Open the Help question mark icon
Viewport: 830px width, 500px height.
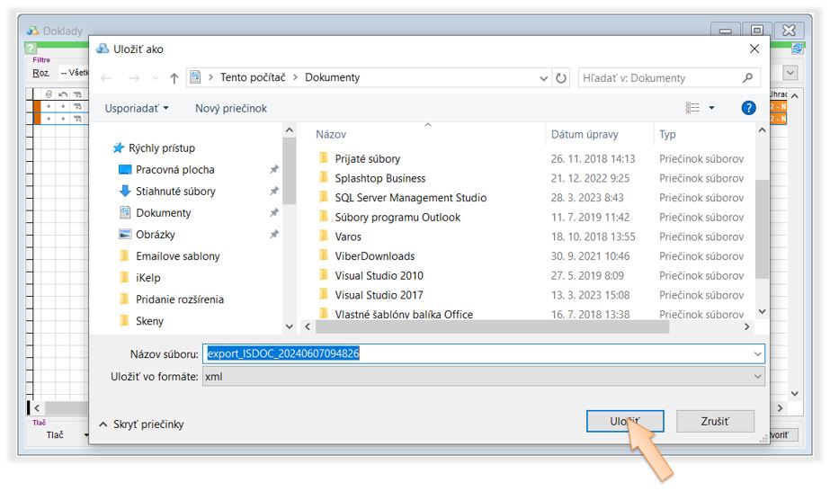[x=748, y=108]
